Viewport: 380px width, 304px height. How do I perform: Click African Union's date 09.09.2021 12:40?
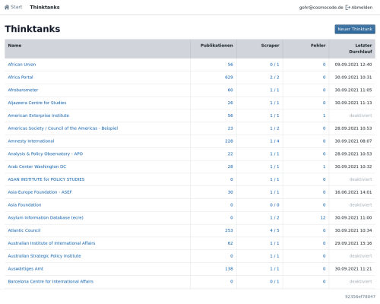point(353,65)
